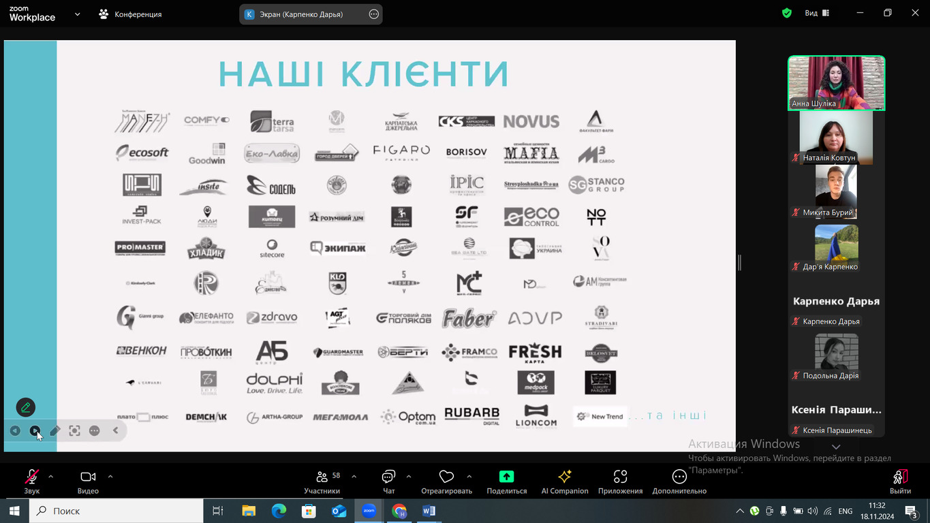Open battery status in system tray
Screen dimensions: 930x523
point(799,511)
